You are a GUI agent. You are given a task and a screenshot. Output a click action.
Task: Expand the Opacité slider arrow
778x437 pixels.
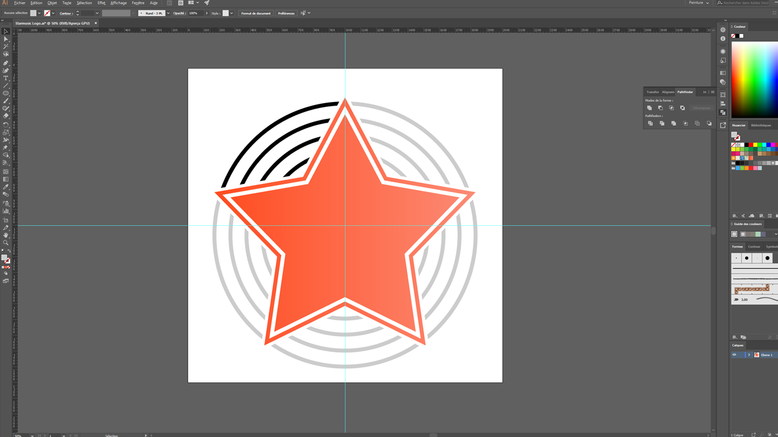(x=207, y=13)
